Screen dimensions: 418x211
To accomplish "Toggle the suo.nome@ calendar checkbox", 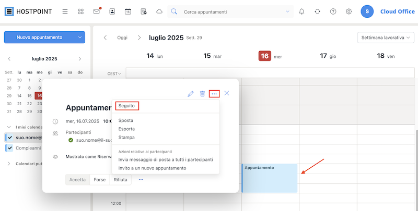I will click(10, 138).
